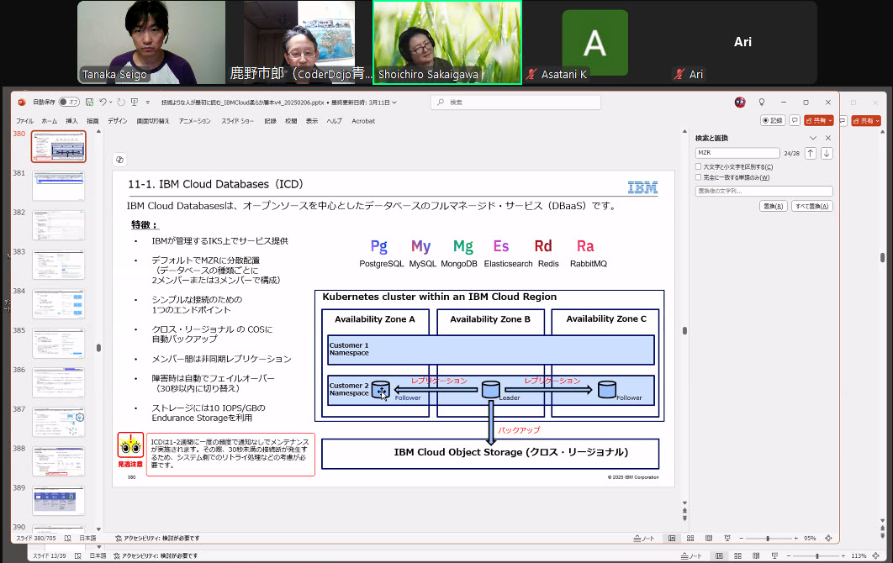This screenshot has height=563, width=893.
Task: Click spell check icon beside スライド 380/705
Action: point(68,538)
